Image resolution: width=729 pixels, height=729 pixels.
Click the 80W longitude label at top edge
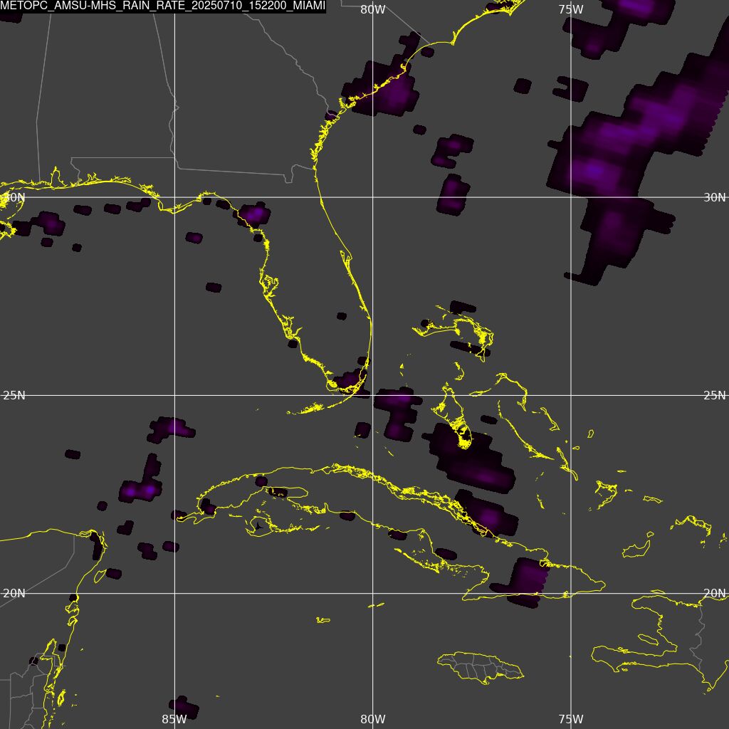[373, 10]
